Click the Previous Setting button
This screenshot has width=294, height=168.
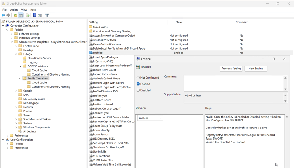[231, 69]
